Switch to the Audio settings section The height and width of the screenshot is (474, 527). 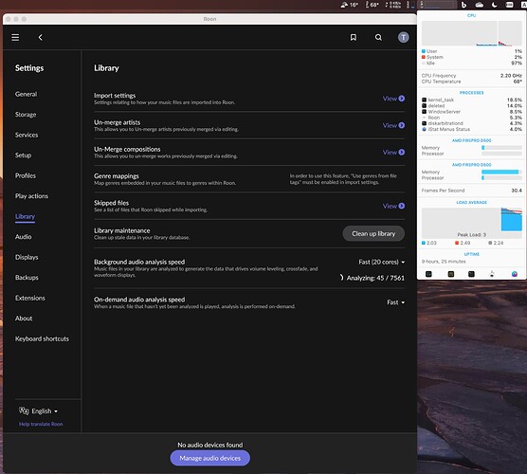click(x=23, y=237)
